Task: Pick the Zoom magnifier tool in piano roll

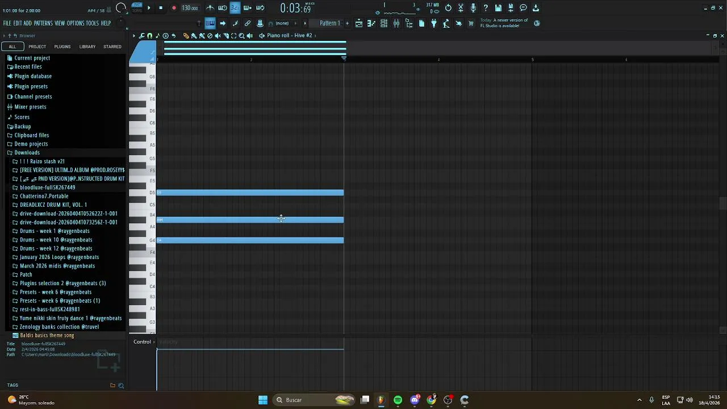Action: 241,35
